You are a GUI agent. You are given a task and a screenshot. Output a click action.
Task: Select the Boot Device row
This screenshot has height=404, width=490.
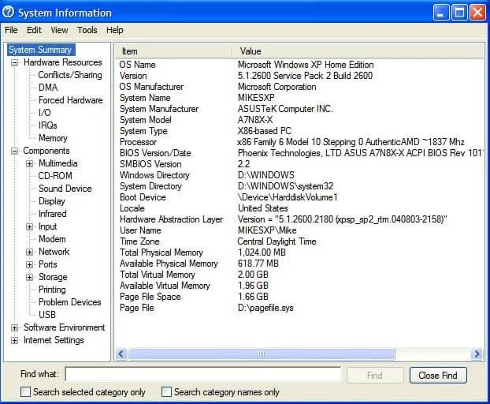(299, 197)
